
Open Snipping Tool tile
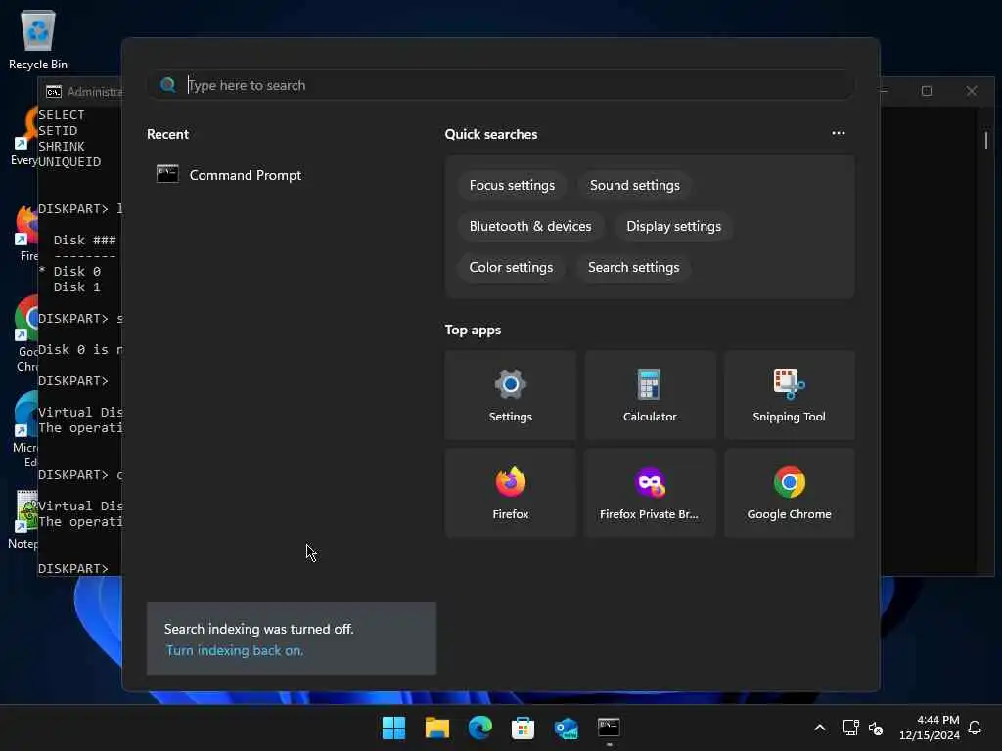coord(789,395)
